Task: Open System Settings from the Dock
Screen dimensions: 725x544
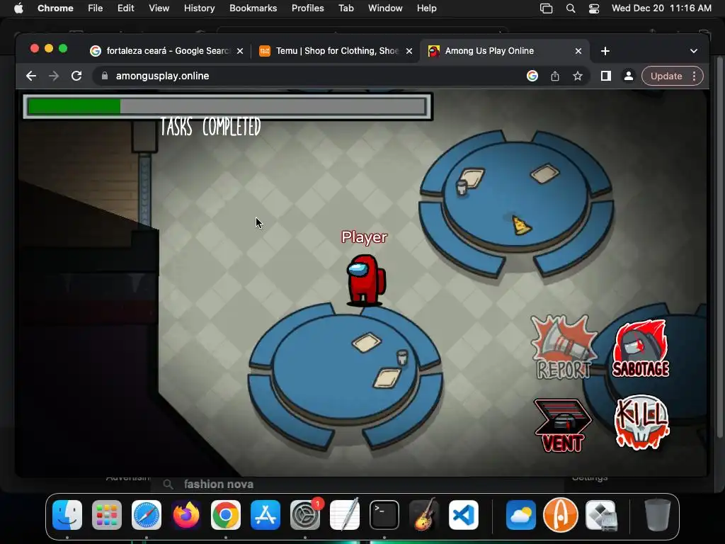Action: pos(305,515)
